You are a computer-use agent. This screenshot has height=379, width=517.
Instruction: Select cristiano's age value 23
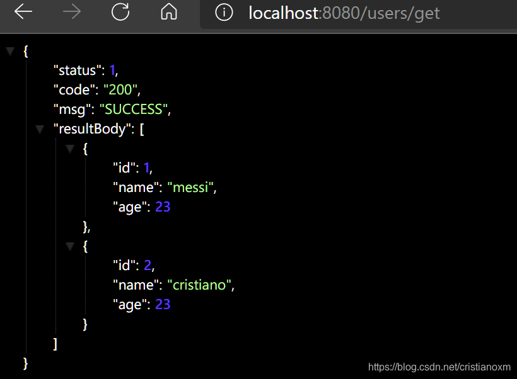[x=163, y=304]
